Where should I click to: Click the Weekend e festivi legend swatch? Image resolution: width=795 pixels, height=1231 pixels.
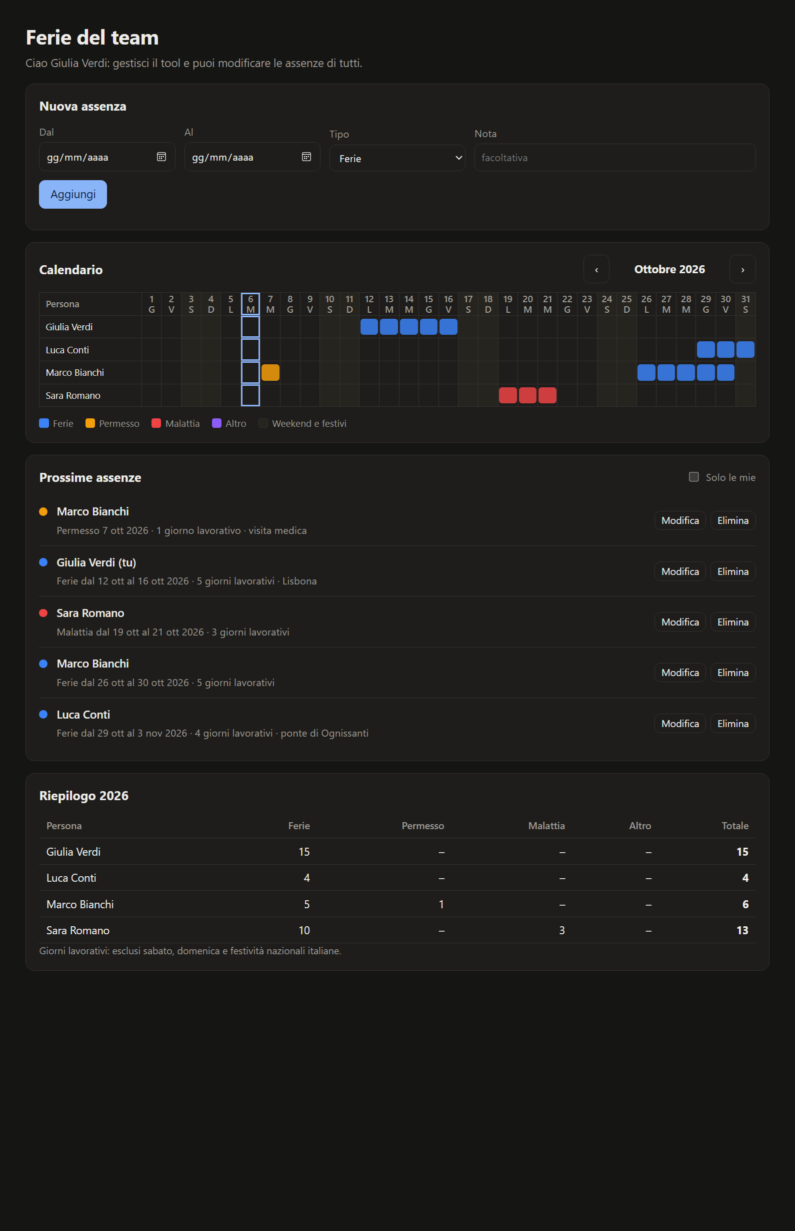tap(263, 423)
